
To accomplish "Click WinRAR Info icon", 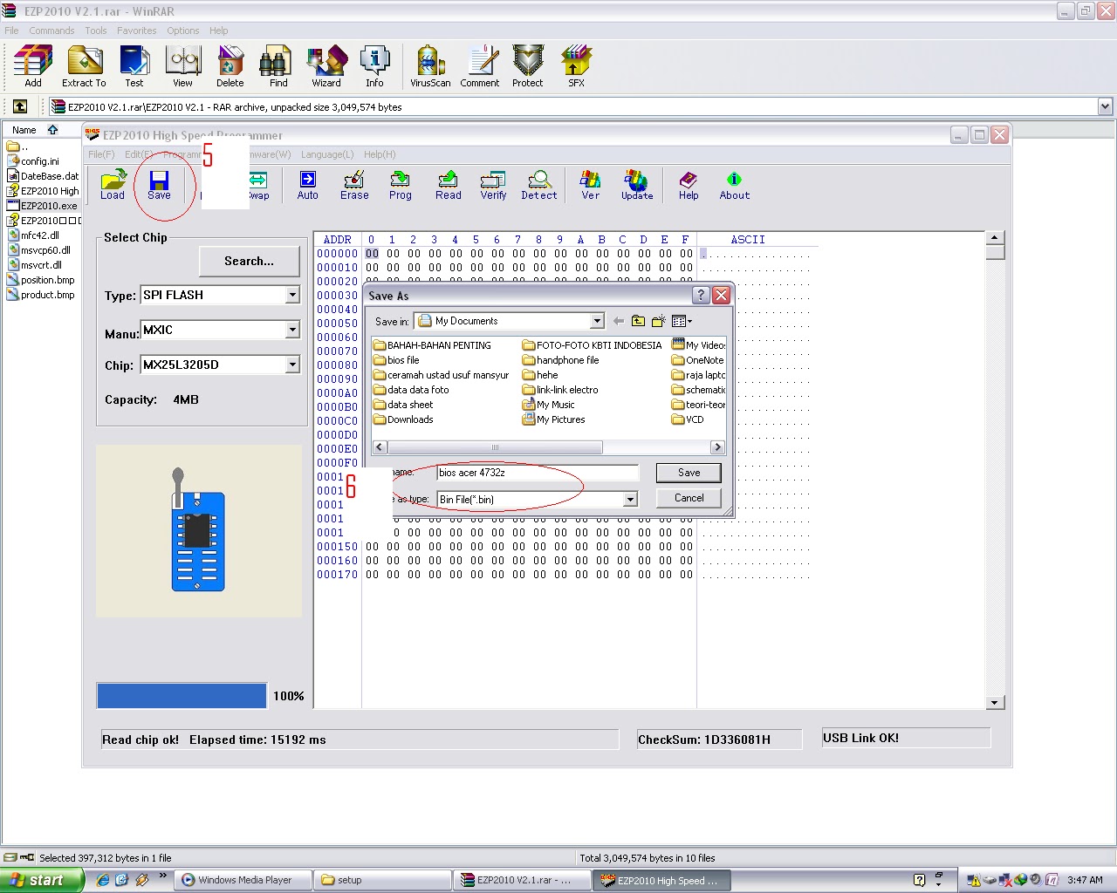I will click(374, 66).
